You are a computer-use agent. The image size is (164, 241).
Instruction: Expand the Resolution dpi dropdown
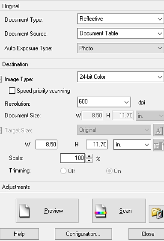(x=104, y=102)
